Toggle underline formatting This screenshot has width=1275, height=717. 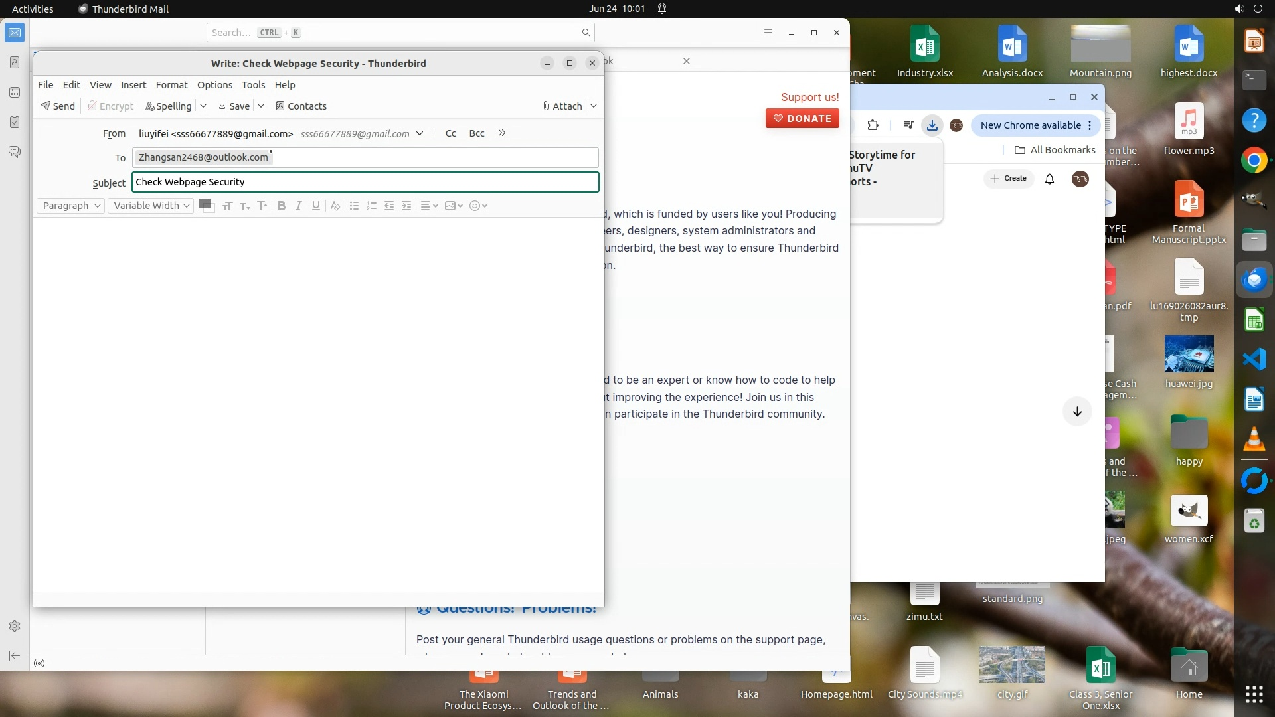point(316,206)
